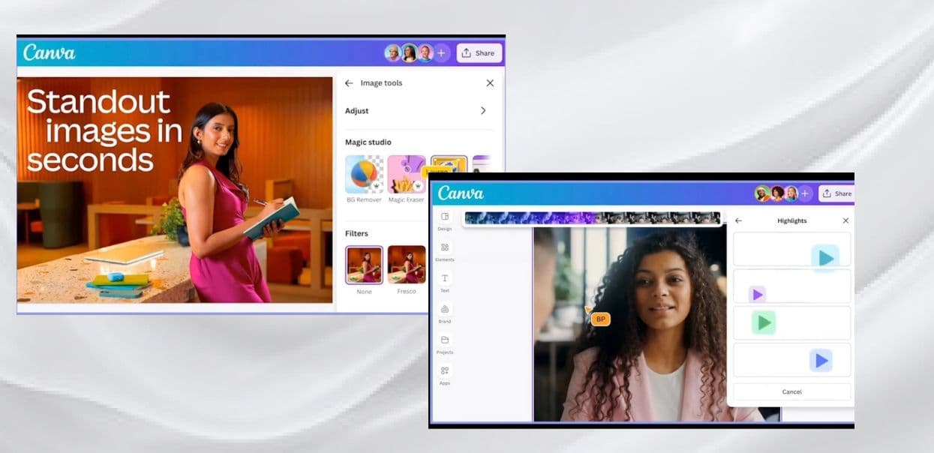Screen dimensions: 934x453
Task: Play the light blue highlight clip
Action: point(825,258)
